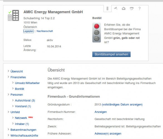The height and width of the screenshot is (139, 163).
Task: Click the open envelope email icon
Action: [124, 8]
